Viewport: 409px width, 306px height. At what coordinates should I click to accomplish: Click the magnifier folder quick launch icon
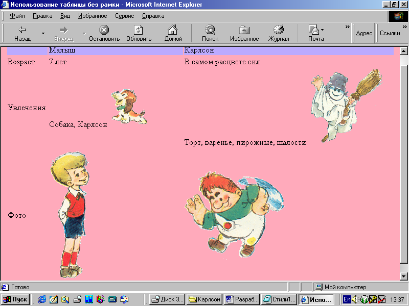tap(65, 299)
